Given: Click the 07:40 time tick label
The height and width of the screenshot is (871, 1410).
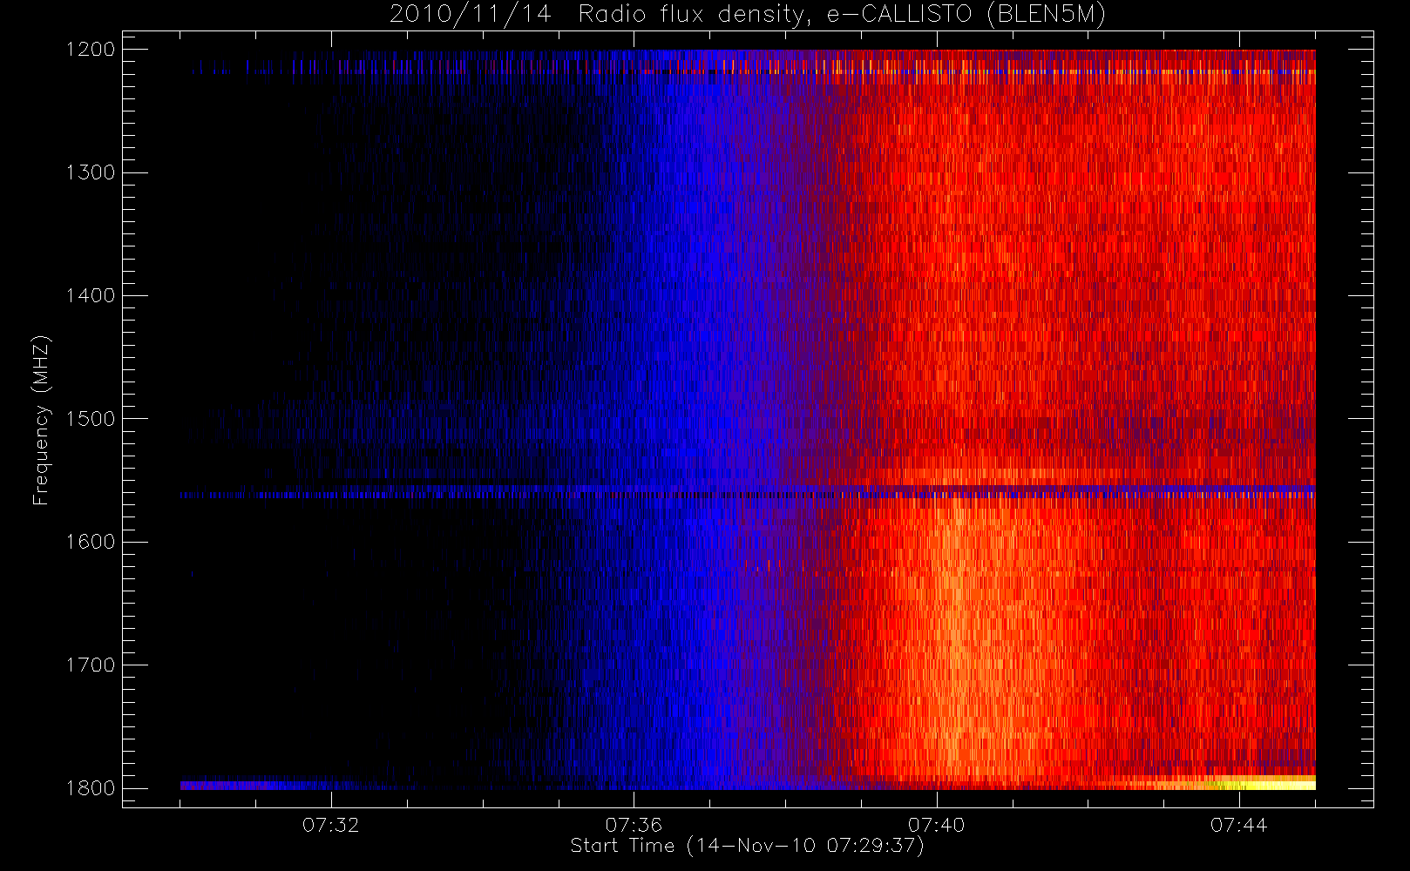Looking at the screenshot, I should point(937,825).
